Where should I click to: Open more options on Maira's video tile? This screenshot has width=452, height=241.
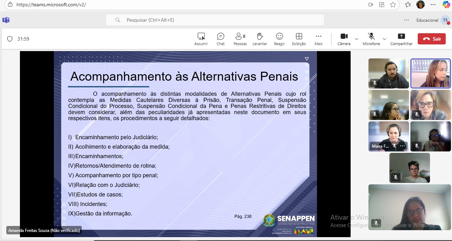(402, 146)
